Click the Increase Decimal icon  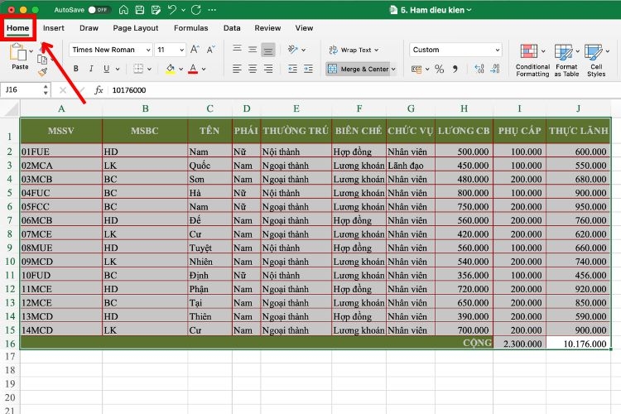479,69
